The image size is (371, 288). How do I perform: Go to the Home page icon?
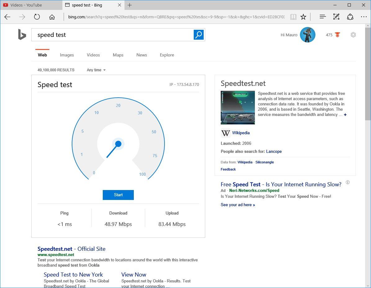coord(52,17)
